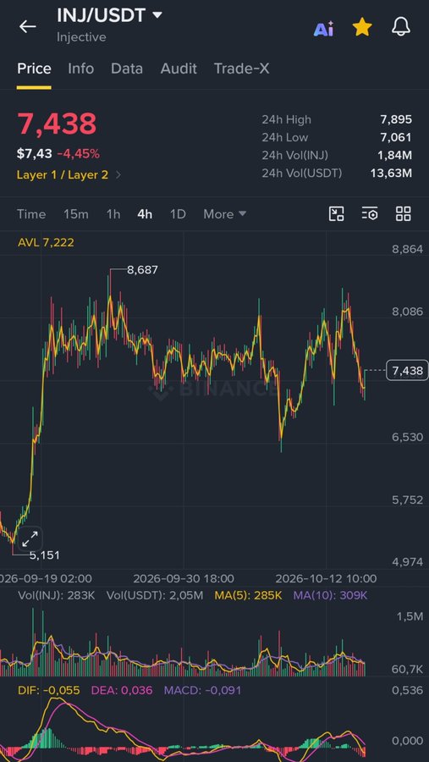Screen dimensions: 429x762
Task: Open price alert bell icon
Action: pos(401,28)
